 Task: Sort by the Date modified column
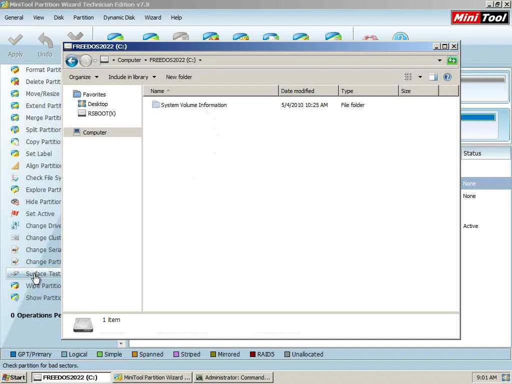pos(308,91)
